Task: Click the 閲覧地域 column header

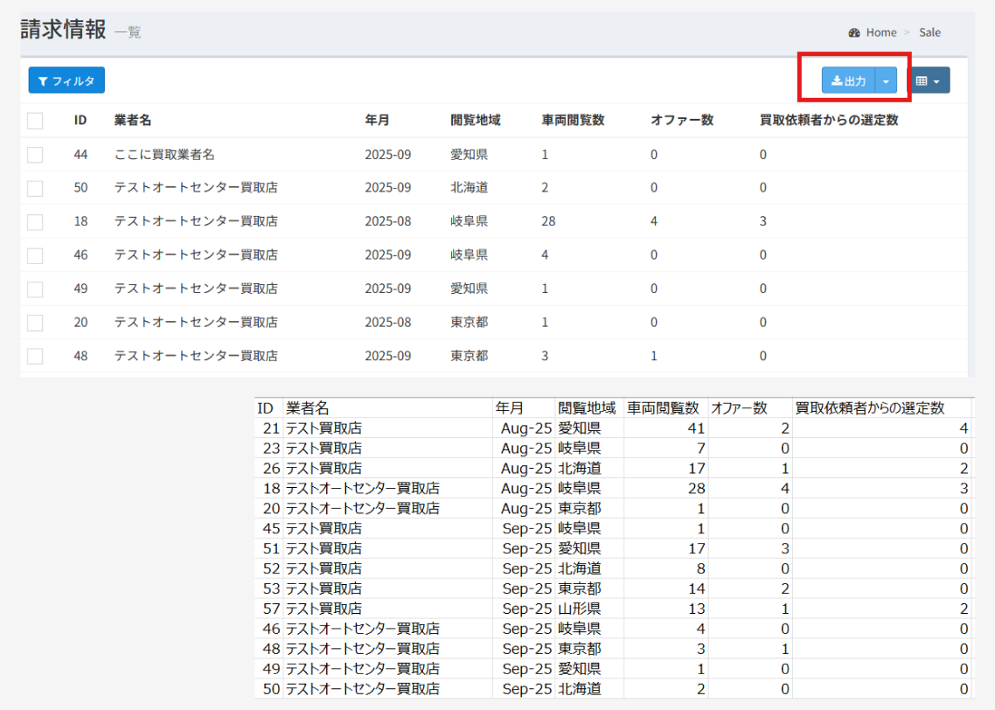Action: 475,121
